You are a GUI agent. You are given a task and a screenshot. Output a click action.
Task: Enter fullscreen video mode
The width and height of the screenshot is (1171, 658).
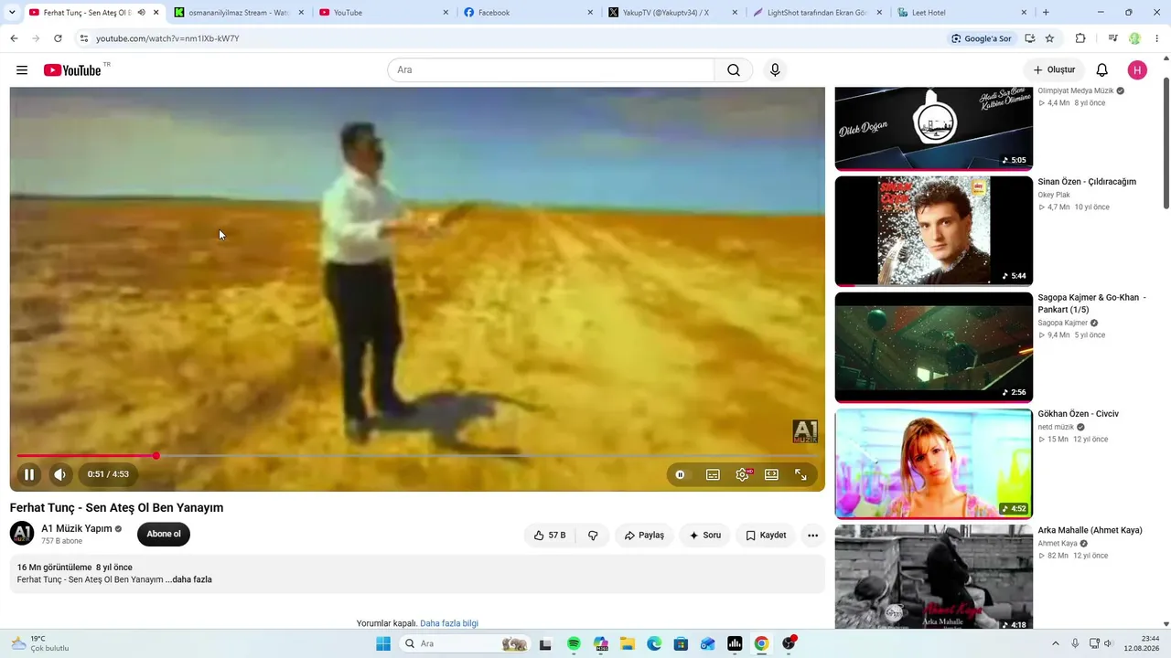(800, 474)
